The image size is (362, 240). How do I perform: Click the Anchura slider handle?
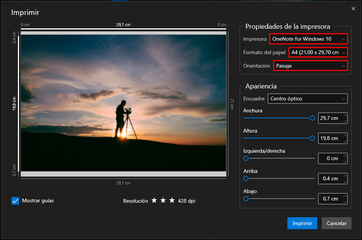tap(312, 118)
